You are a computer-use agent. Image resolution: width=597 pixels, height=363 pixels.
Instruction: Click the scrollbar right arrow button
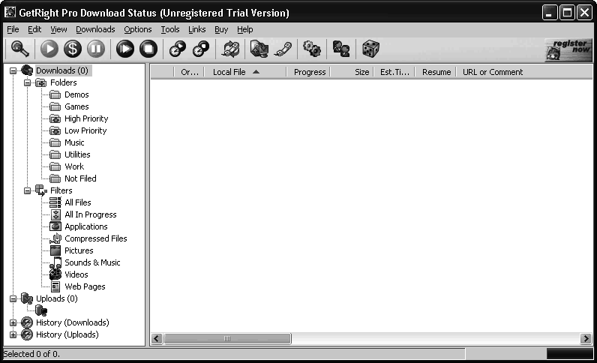pyautogui.click(x=586, y=339)
